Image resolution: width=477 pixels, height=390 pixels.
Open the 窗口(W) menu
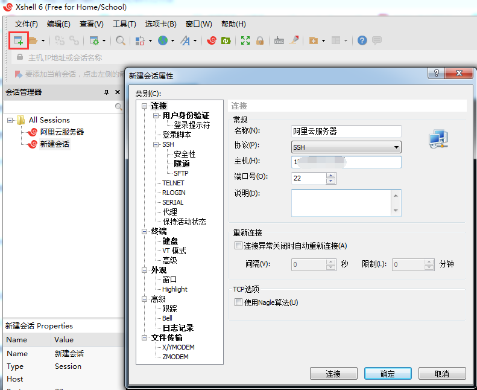tap(199, 24)
